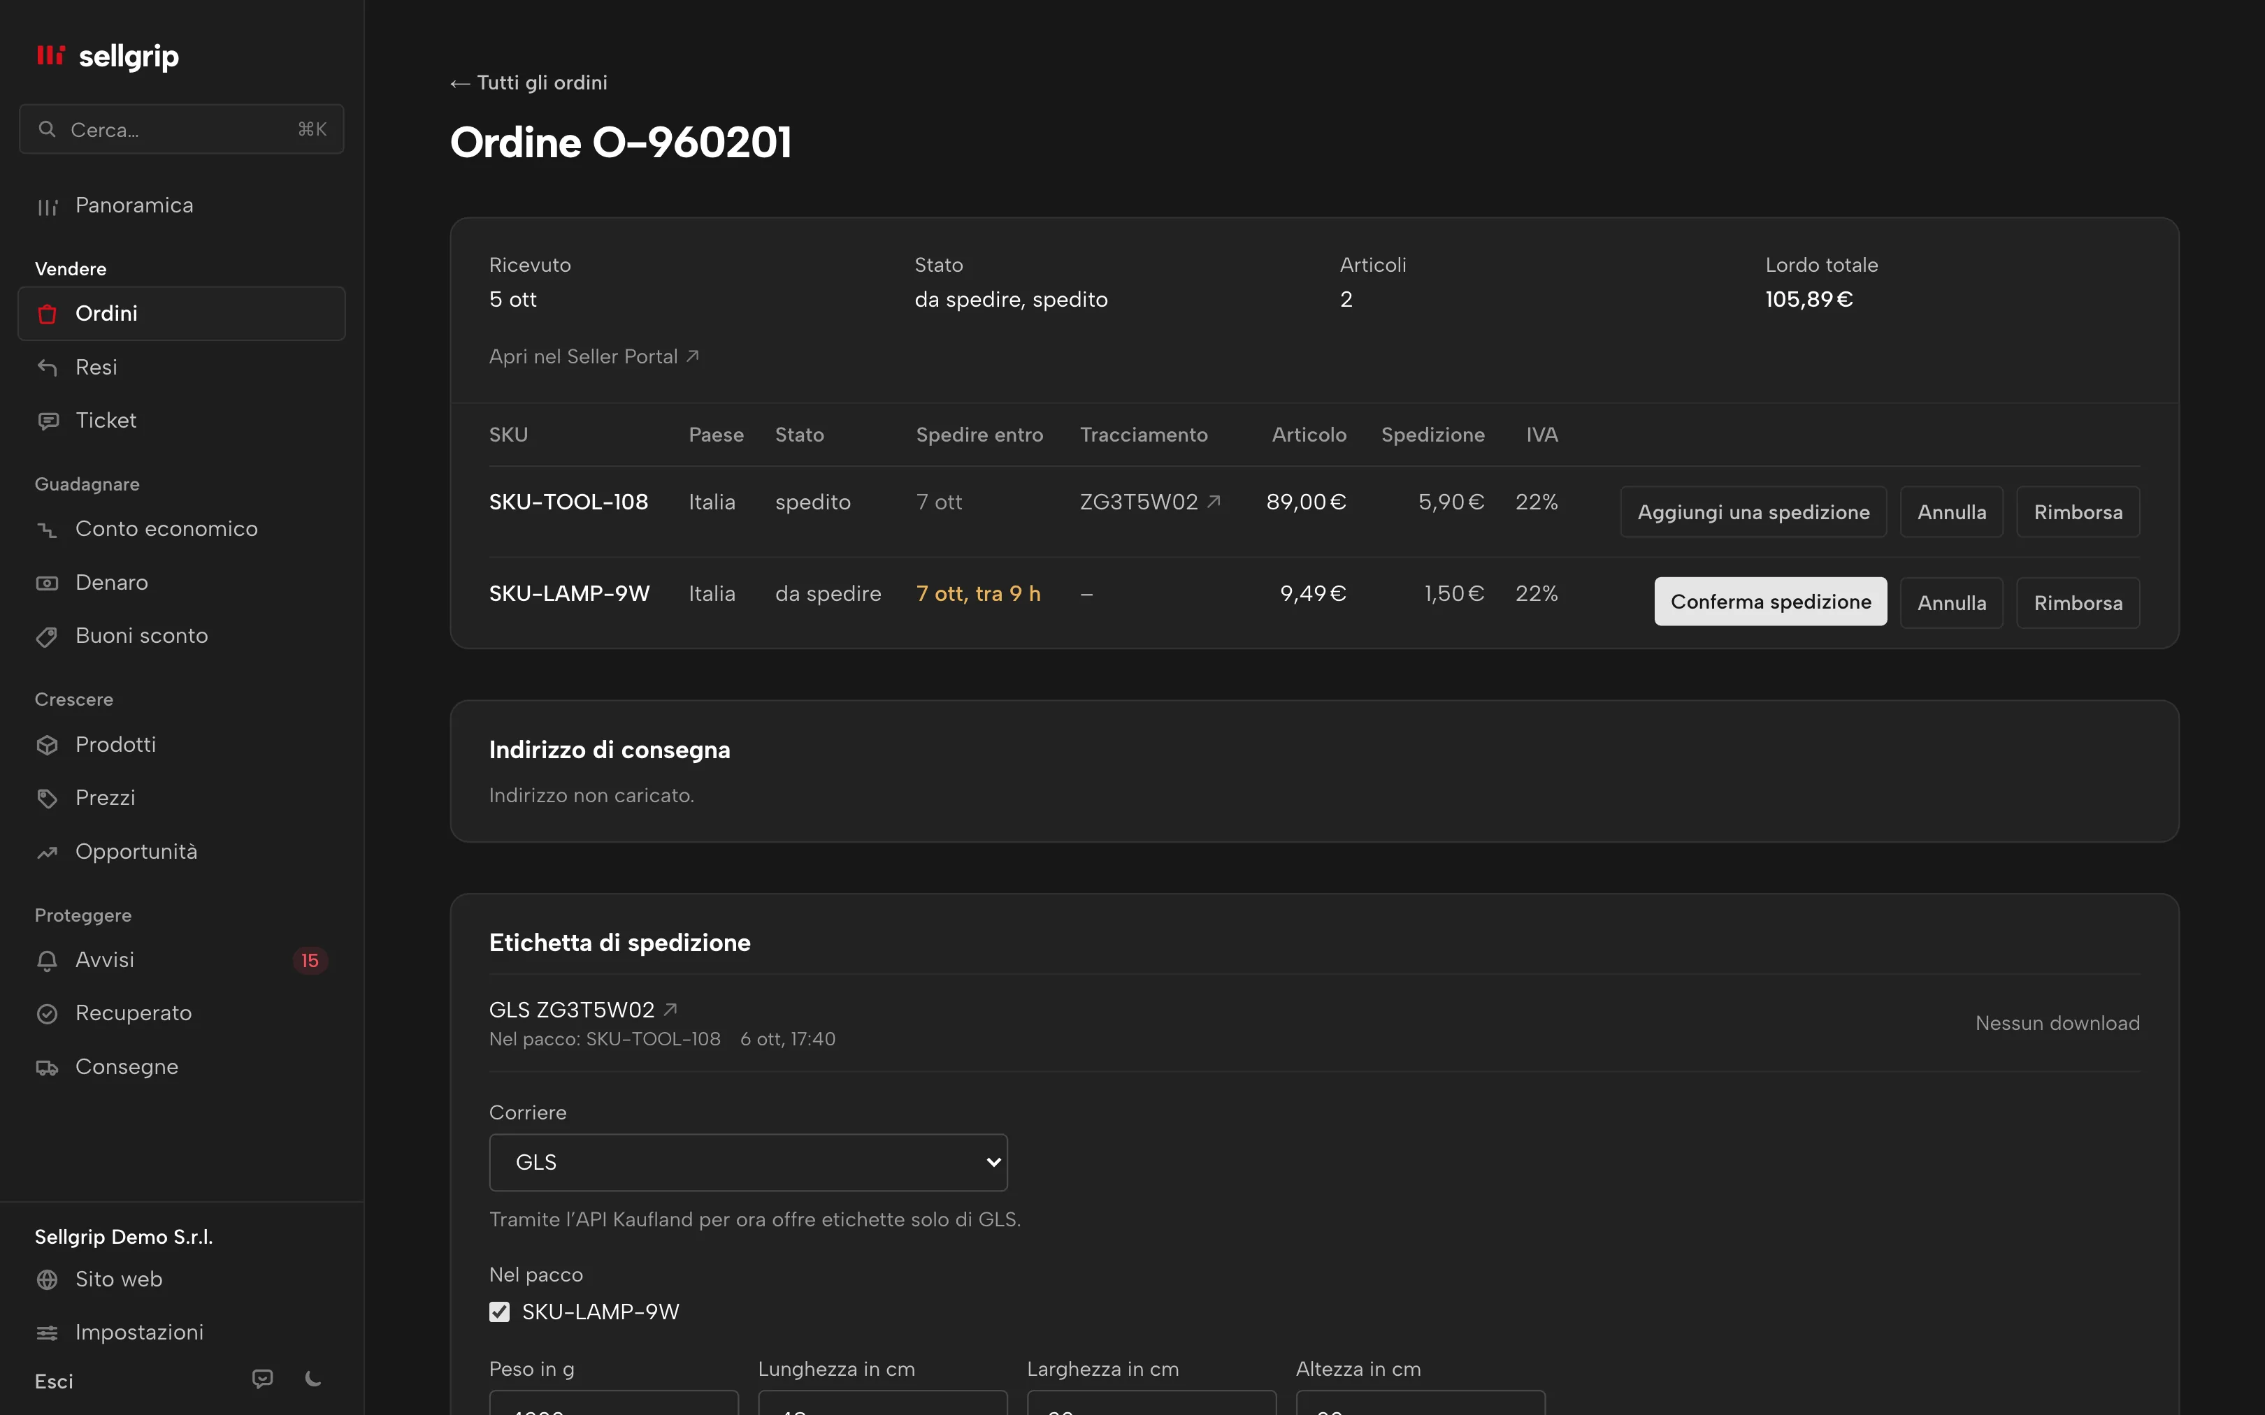The height and width of the screenshot is (1415, 2265).
Task: Open the feedback chat icon near Esci
Action: tap(263, 1379)
